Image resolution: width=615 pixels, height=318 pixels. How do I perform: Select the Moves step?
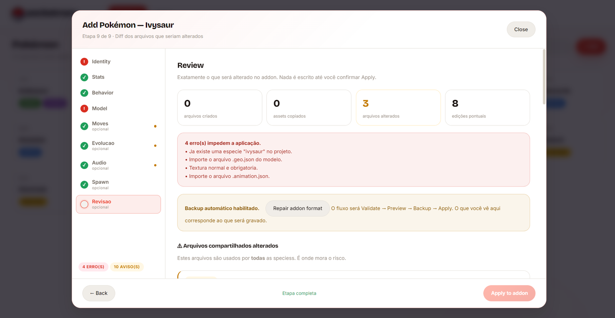(x=118, y=126)
